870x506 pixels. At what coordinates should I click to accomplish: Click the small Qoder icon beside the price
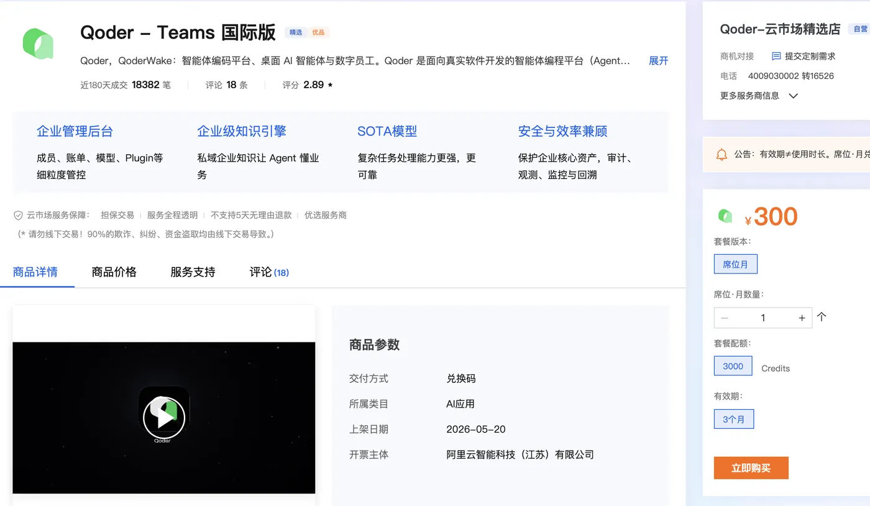pos(725,216)
